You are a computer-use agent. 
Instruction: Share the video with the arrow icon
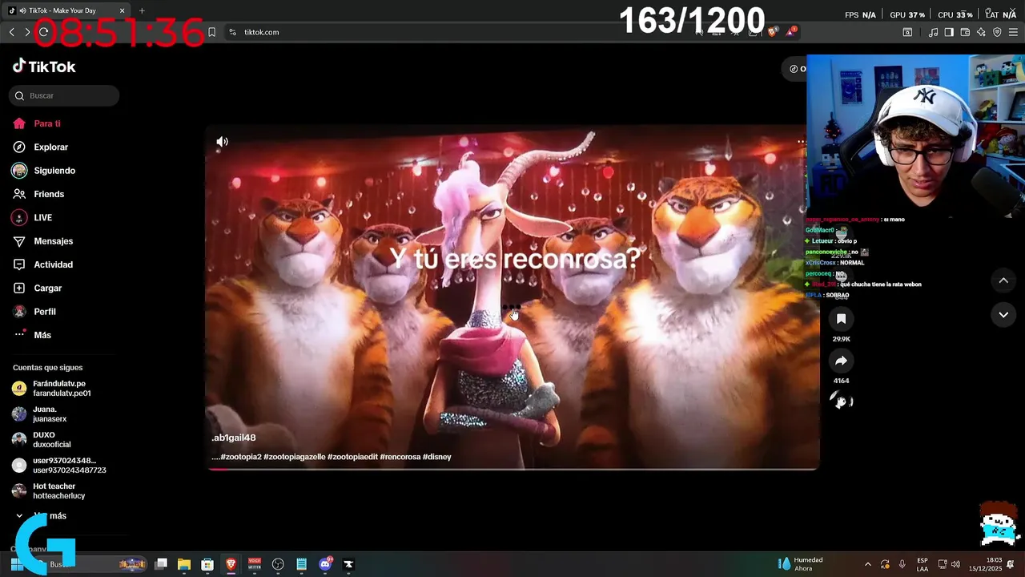coord(841,361)
